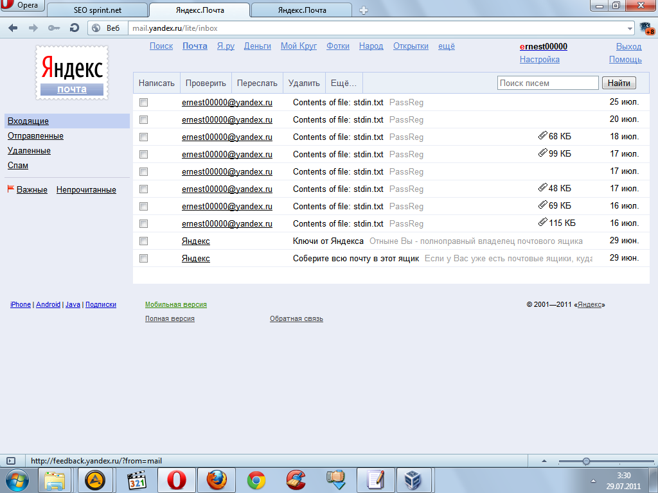Expand the ещё services menu

[x=447, y=46]
